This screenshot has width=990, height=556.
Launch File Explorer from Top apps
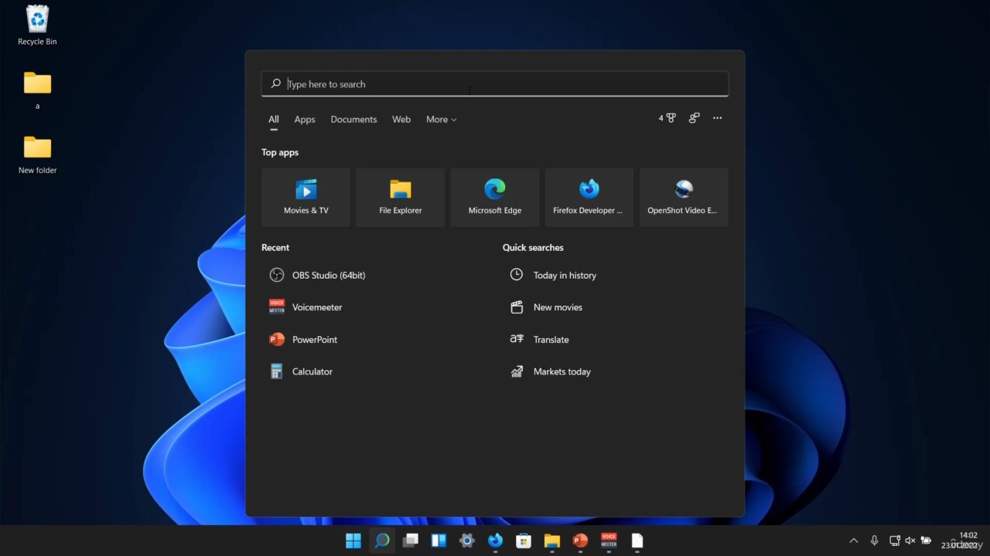(400, 197)
